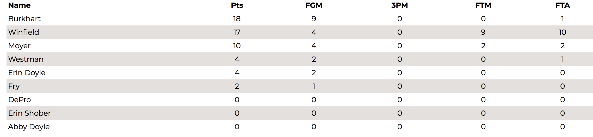
Task: Click Winfield's FTM value of 9
Action: coord(483,32)
